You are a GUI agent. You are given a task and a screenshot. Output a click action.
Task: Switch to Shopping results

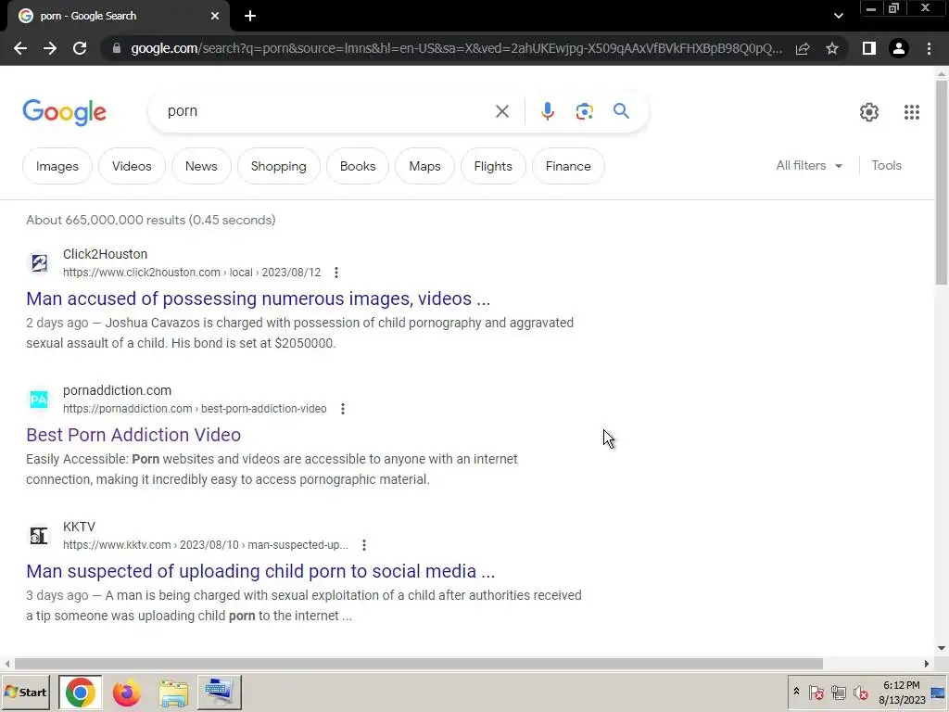[278, 166]
